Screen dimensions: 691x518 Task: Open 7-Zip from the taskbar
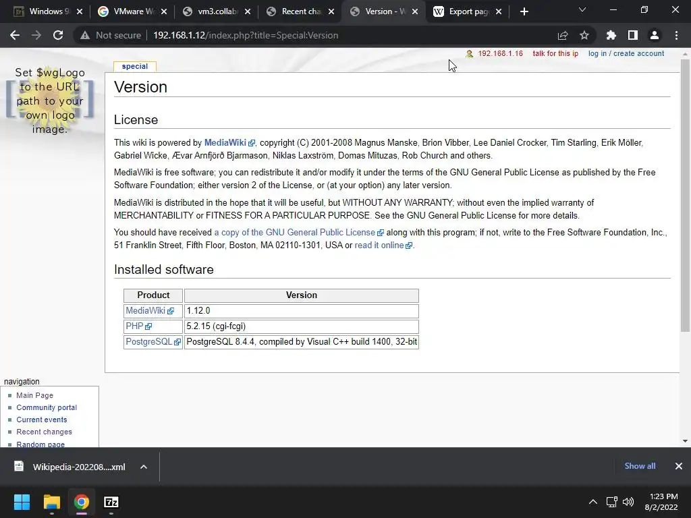pos(111,502)
